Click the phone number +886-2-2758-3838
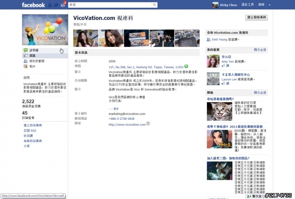This screenshot has width=295, height=199. pos(122,119)
